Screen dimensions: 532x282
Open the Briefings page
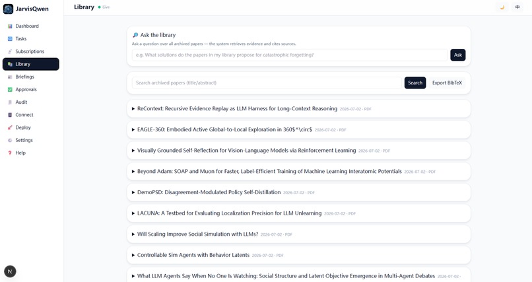coord(31,77)
